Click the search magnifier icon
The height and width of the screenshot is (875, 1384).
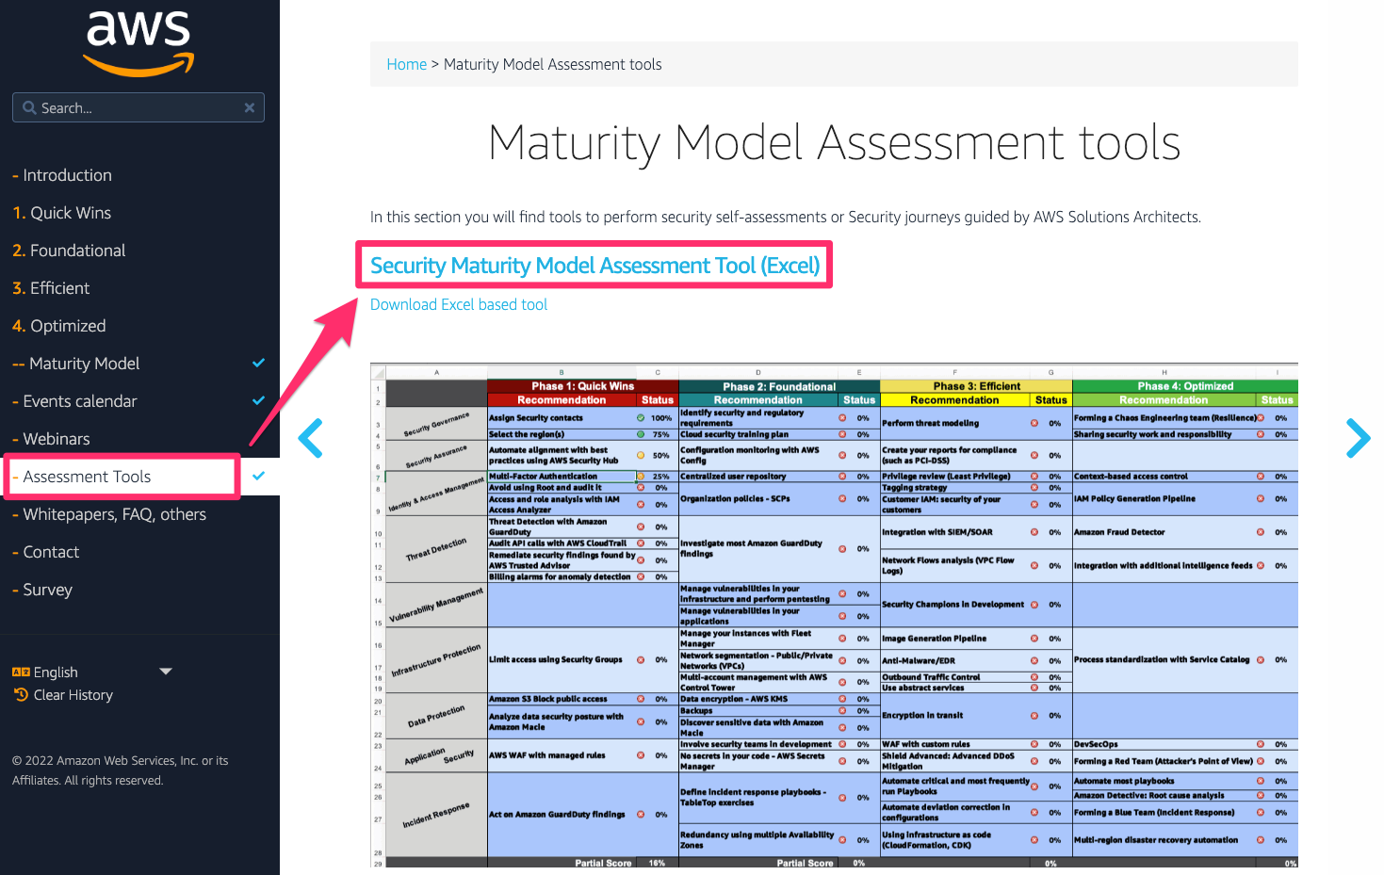pyautogui.click(x=29, y=108)
